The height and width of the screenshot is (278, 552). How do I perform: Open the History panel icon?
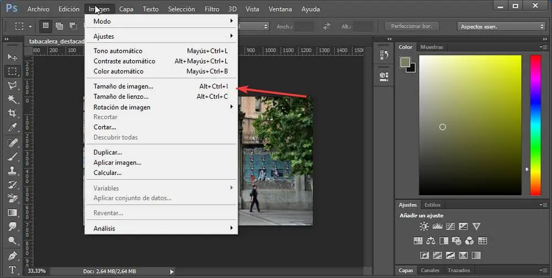384,55
